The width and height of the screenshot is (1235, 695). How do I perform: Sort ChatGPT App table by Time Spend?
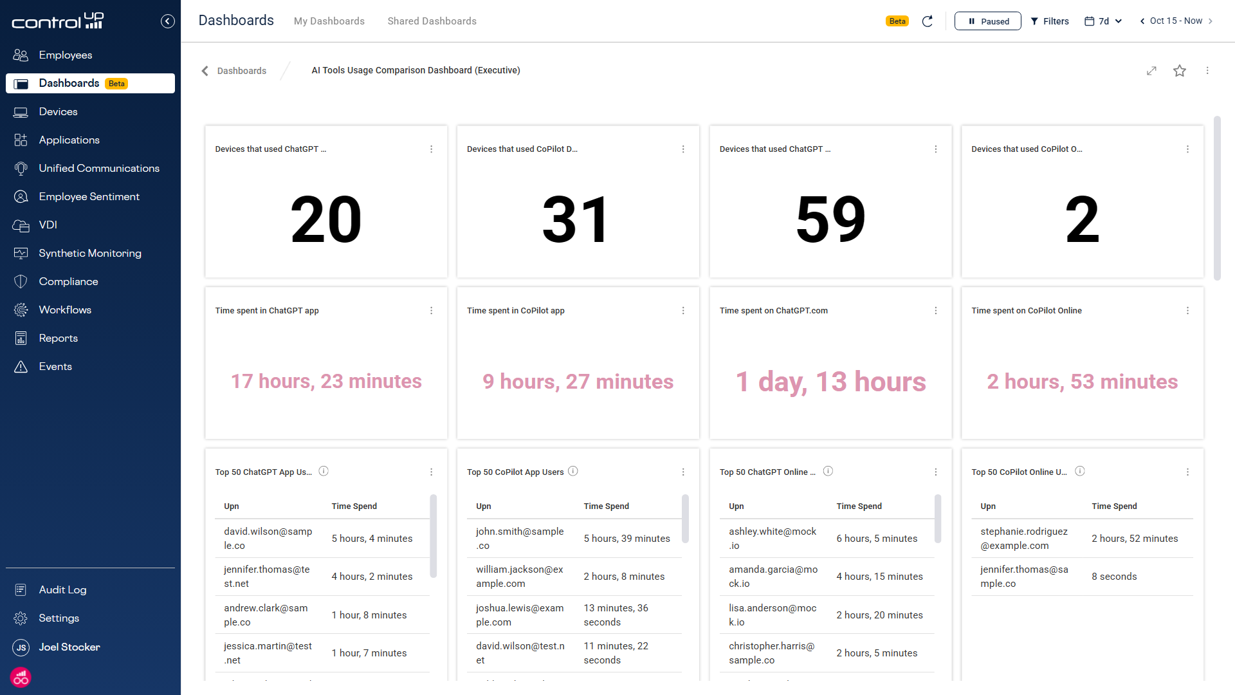coord(354,506)
